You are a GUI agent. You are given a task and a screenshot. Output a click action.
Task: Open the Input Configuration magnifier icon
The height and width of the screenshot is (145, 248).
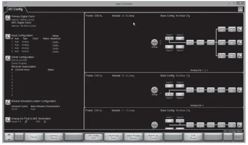(x=8, y=37)
